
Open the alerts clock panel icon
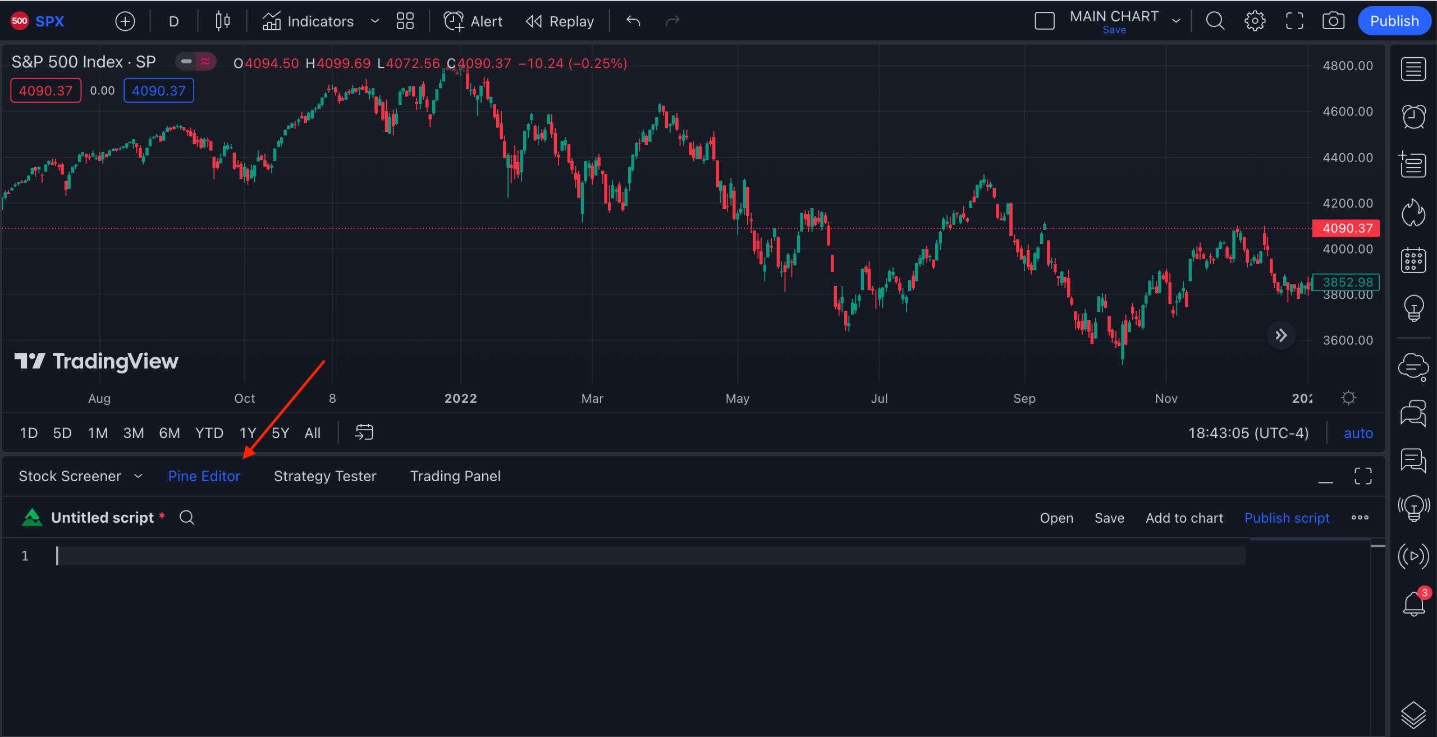point(1413,117)
